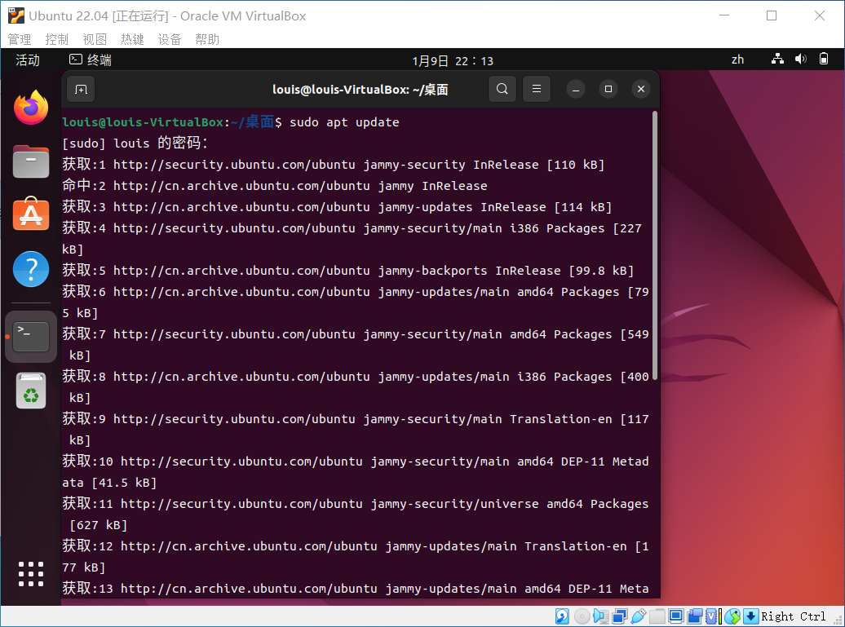
Task: Open the zh input method indicator
Action: pyautogui.click(x=738, y=60)
